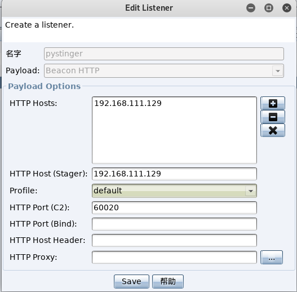The width and height of the screenshot is (297, 292).
Task: Save the listener configuration
Action: 131,281
